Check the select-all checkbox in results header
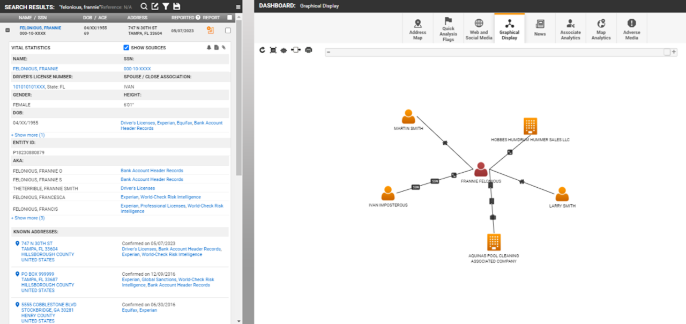This screenshot has height=324, width=686. pyautogui.click(x=229, y=17)
